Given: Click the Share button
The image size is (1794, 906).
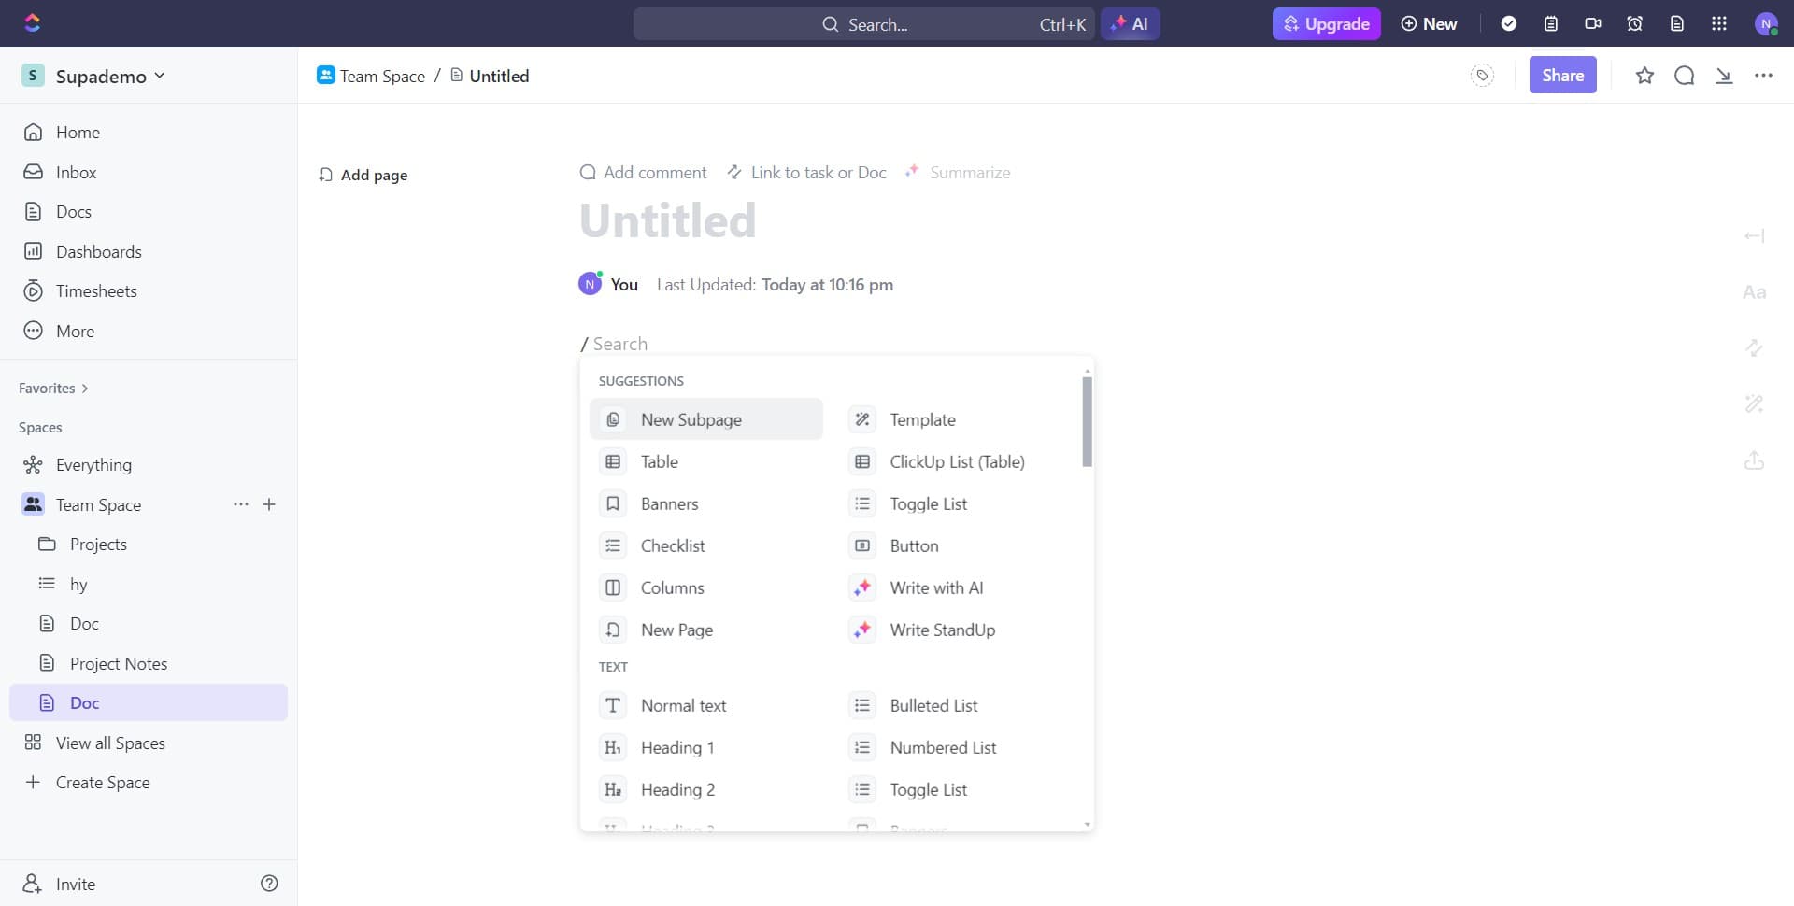Looking at the screenshot, I should (1563, 75).
